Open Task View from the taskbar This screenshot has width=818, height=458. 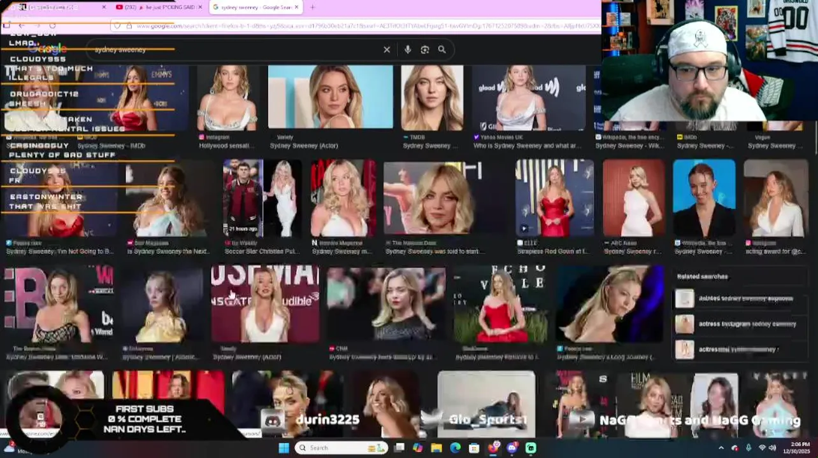[399, 448]
